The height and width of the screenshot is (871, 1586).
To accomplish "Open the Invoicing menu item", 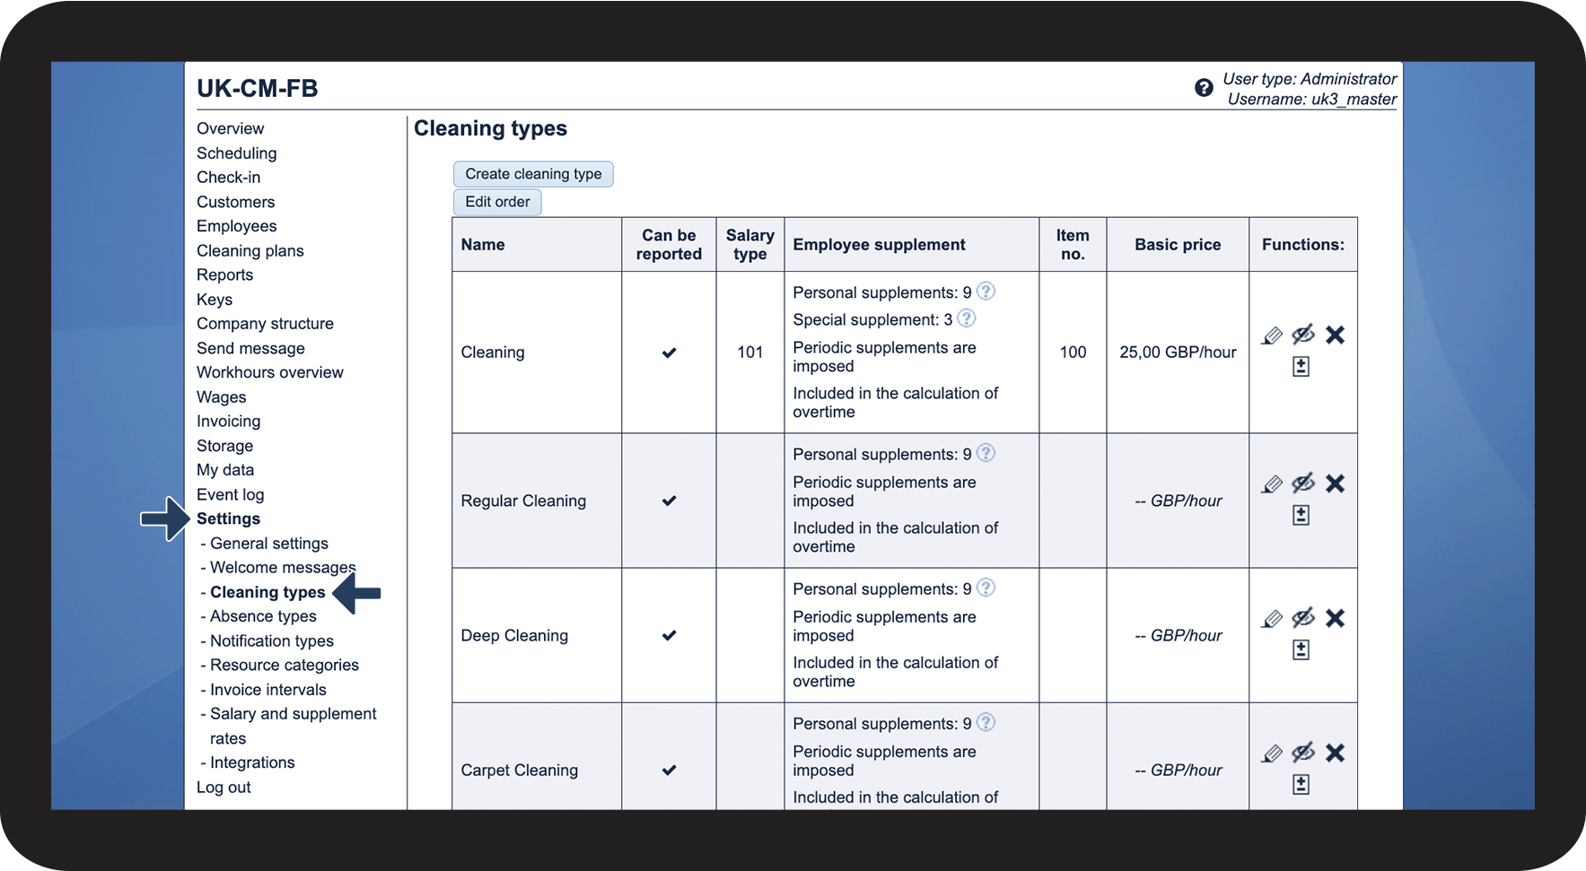I will click(x=228, y=422).
